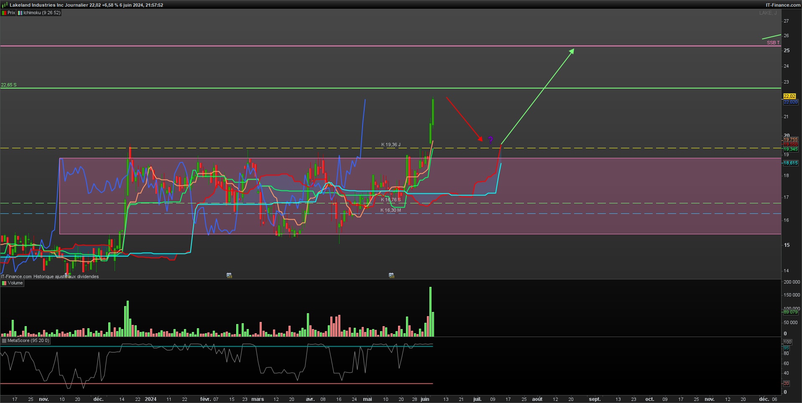Screen dimensions: 802x403
Task: Open the Ichimoku (9 26 52) settings label
Action: [42, 13]
